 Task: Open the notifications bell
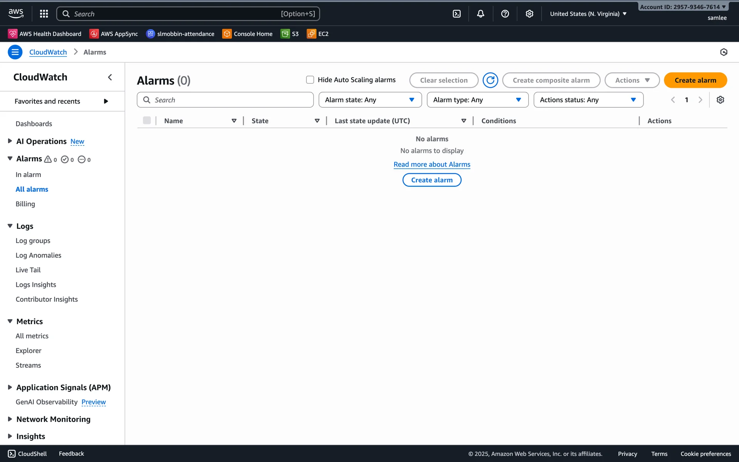tap(480, 14)
